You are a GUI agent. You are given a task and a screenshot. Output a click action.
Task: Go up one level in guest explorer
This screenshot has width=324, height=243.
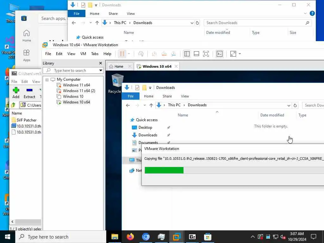click(151, 105)
